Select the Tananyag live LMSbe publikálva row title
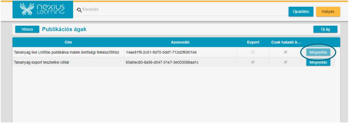Screen dimensions: 349x123 66,52
